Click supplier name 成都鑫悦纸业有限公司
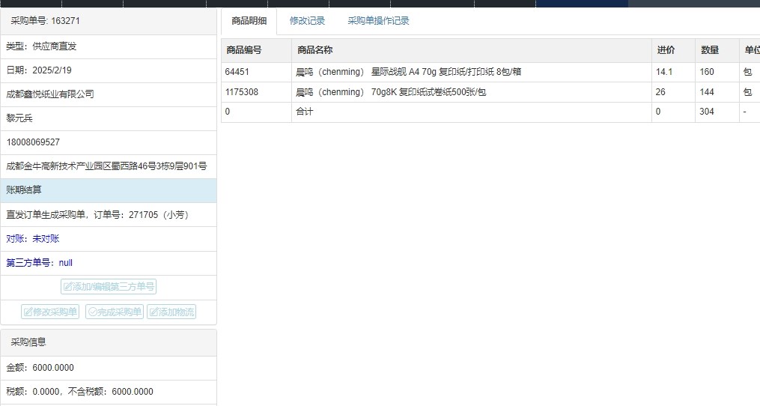Screen dimensions: 760x406 (50, 94)
